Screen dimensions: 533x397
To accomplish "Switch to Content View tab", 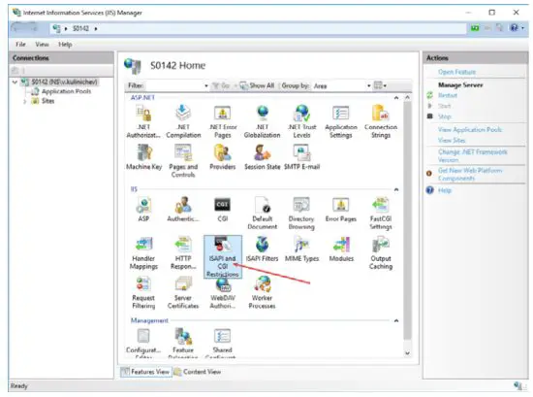I will coord(198,372).
